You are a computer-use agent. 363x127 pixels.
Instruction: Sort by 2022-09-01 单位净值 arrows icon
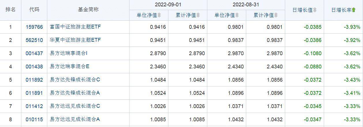point(159,15)
